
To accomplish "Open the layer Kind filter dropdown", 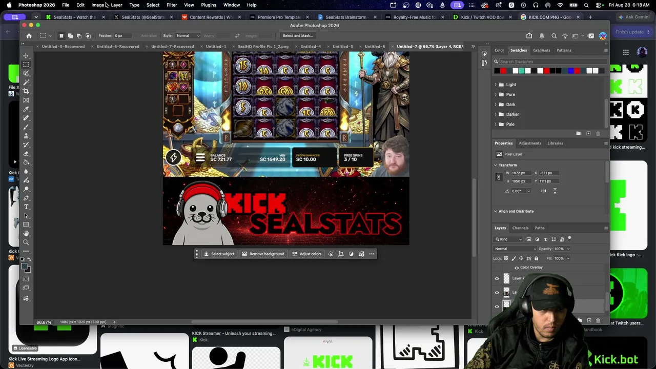I will (x=509, y=239).
